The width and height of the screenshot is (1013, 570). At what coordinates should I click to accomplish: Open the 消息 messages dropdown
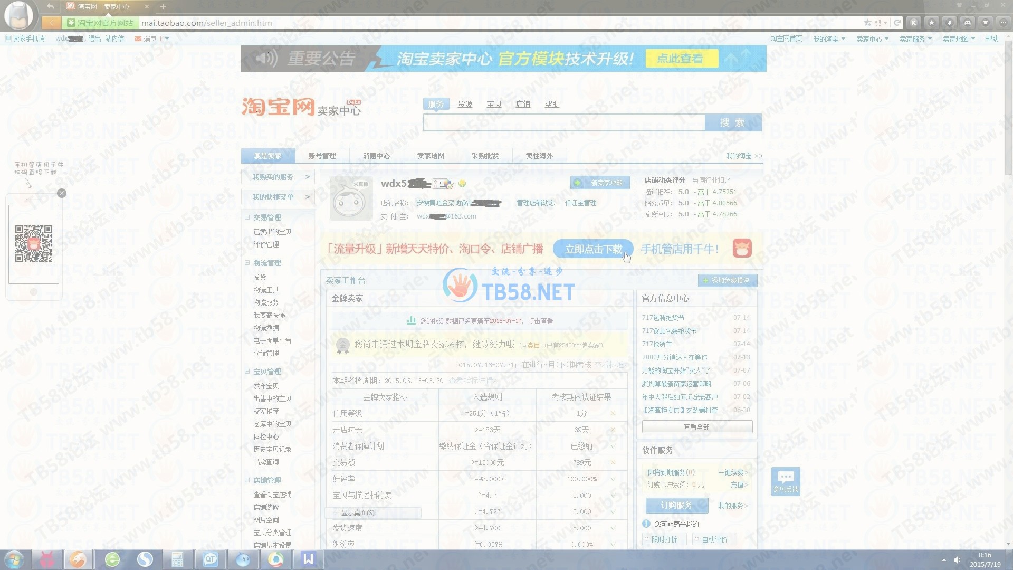coord(152,39)
